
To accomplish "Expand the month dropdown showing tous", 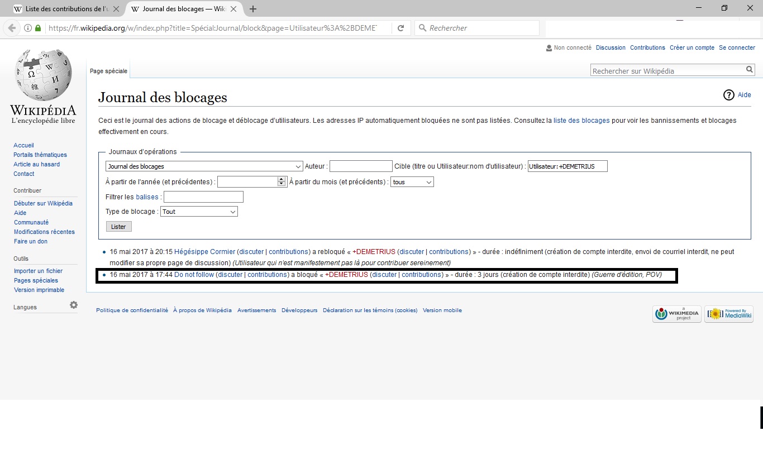I will click(412, 182).
